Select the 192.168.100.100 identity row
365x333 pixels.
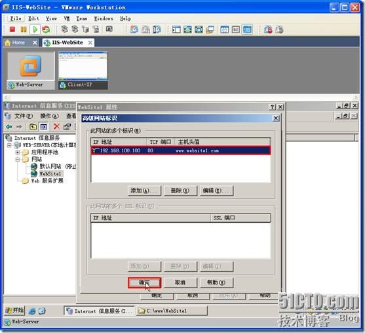181,150
